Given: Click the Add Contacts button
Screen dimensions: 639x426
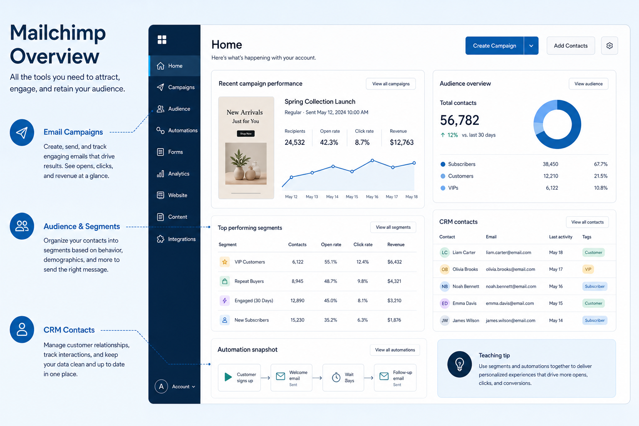Looking at the screenshot, I should pos(571,46).
